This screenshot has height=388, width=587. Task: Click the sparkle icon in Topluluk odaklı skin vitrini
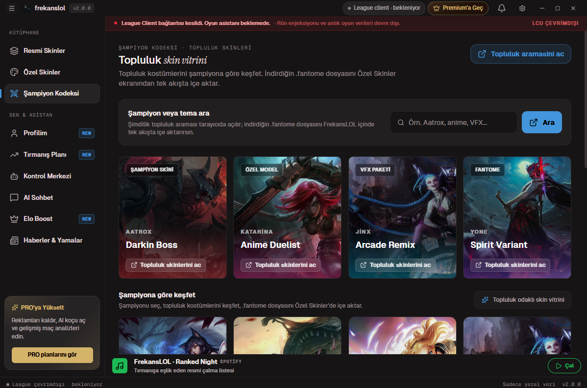[x=485, y=300]
